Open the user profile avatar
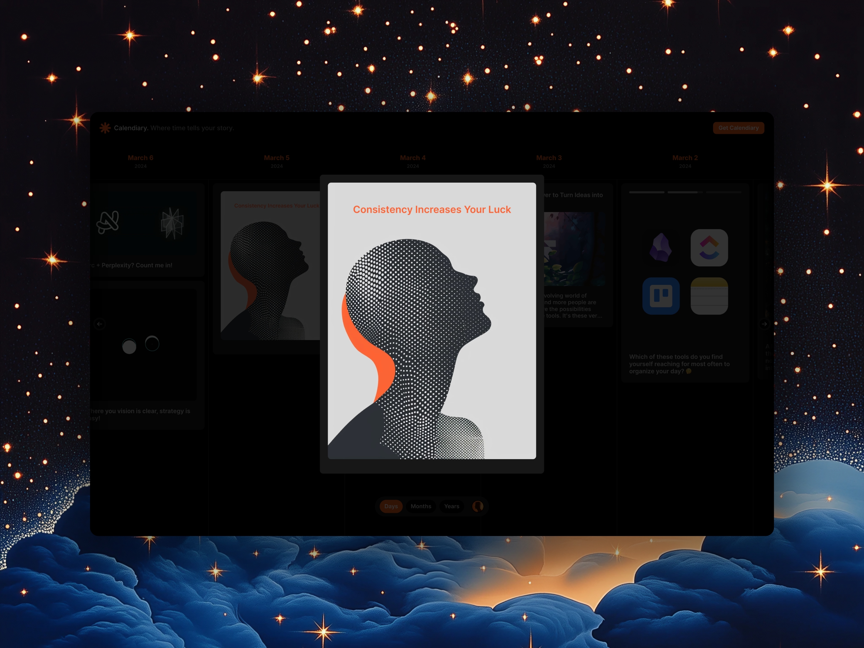The image size is (864, 648). 478,506
